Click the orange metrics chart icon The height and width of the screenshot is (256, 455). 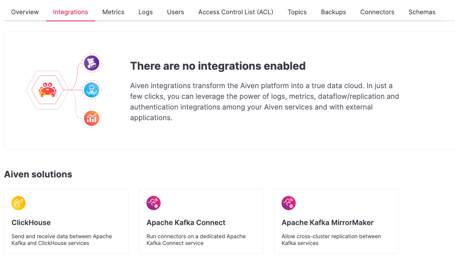pyautogui.click(x=92, y=118)
